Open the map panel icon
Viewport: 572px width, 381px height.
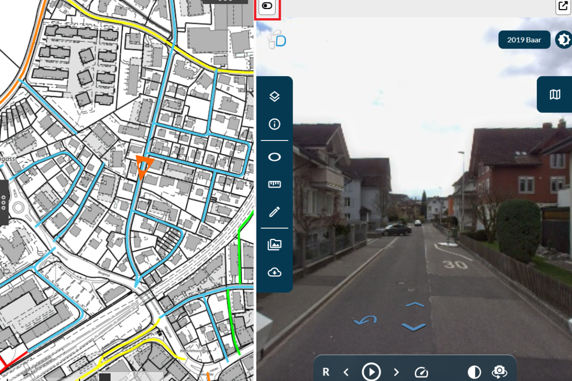[x=555, y=94]
